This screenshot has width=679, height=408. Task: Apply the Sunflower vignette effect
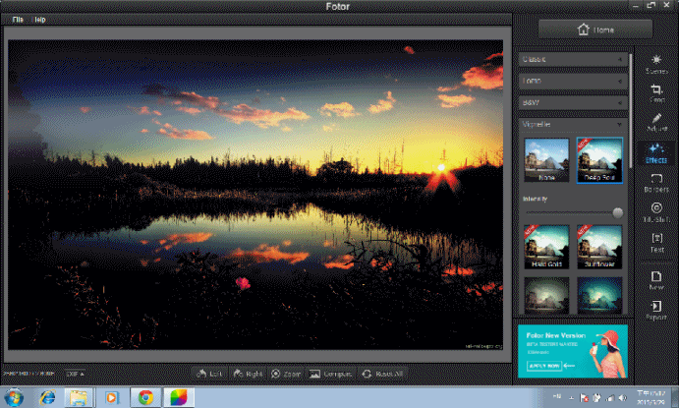(599, 247)
